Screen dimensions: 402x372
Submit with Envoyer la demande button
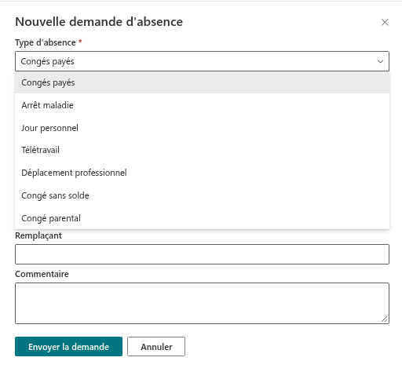click(x=68, y=347)
